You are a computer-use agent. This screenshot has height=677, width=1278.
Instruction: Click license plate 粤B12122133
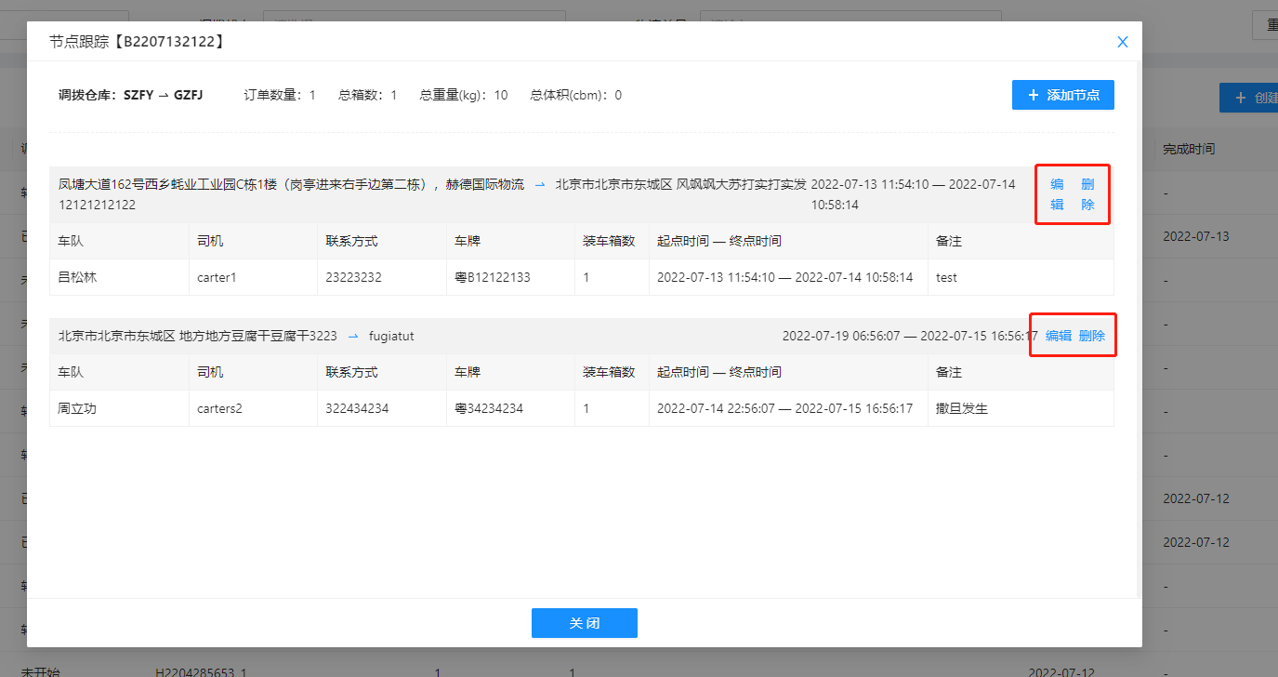click(493, 277)
